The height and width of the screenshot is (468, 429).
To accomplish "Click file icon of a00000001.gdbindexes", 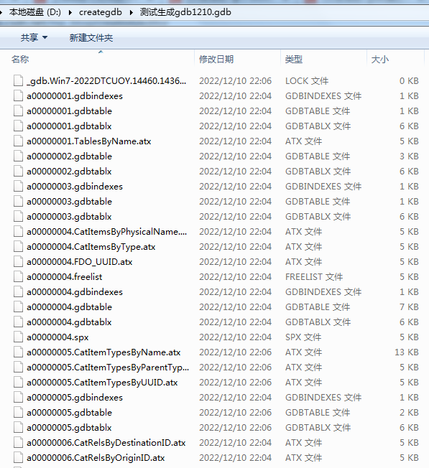I will tap(18, 95).
